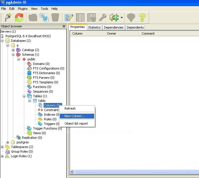Select the Sequences (0) icon
Image resolution: width=199 pixels, height=178 pixels.
coord(29,91)
